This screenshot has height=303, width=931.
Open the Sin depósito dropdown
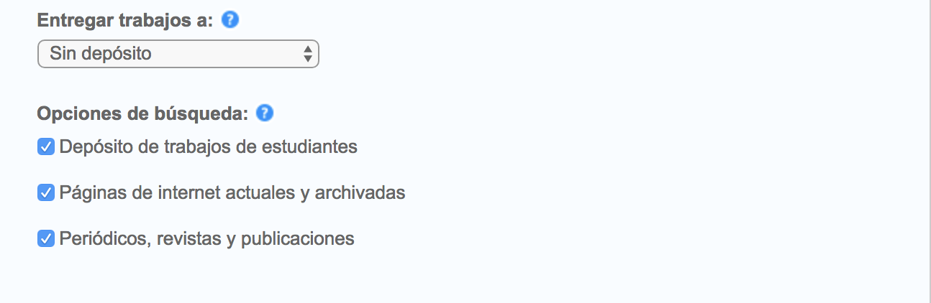click(x=178, y=54)
